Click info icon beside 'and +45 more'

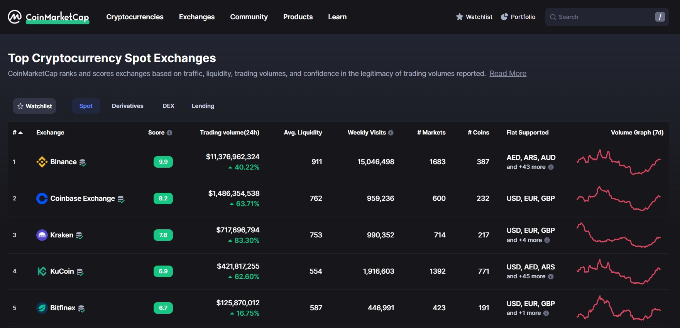551,277
